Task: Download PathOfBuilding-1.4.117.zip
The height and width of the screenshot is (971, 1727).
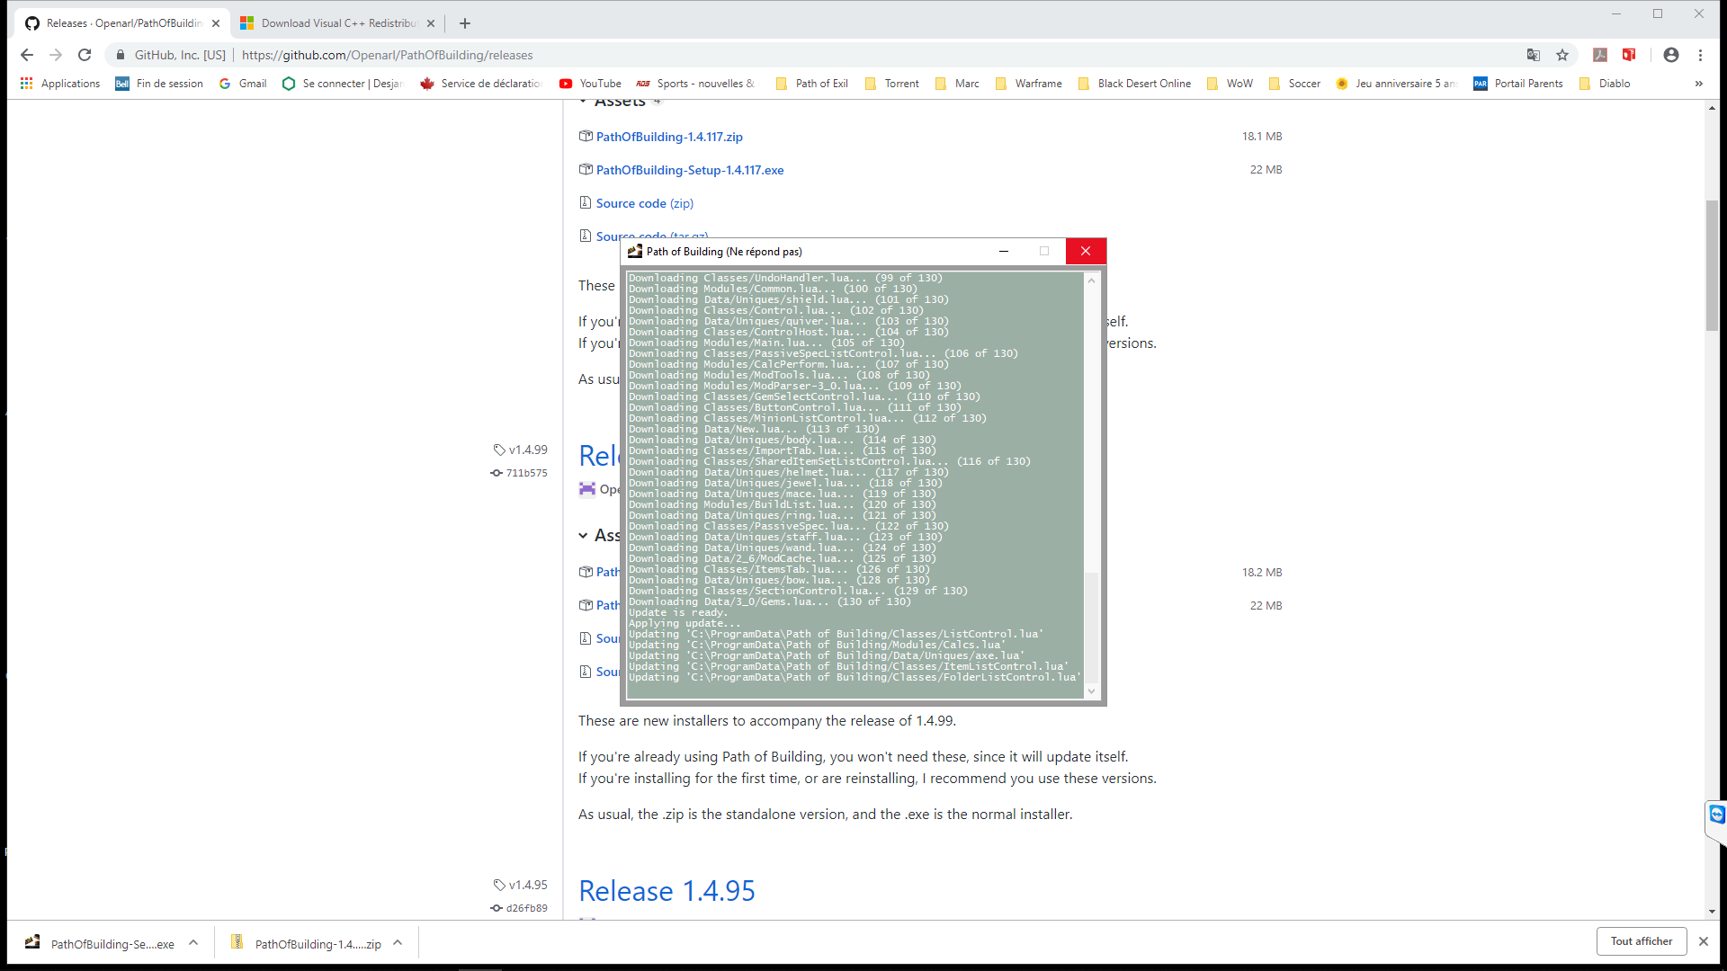Action: coord(669,137)
